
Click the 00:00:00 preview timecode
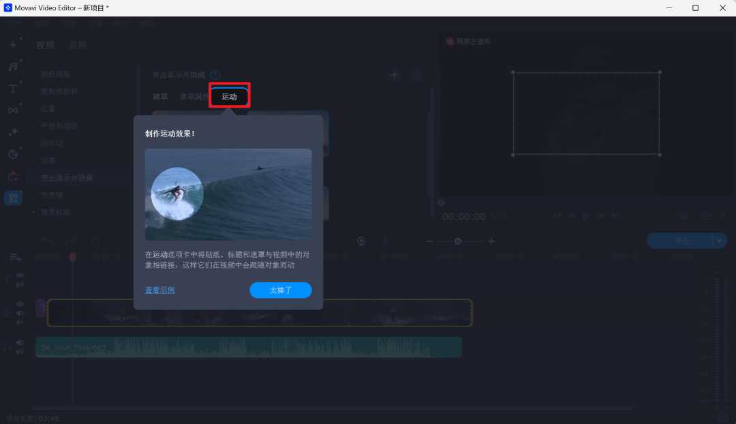[x=464, y=217]
